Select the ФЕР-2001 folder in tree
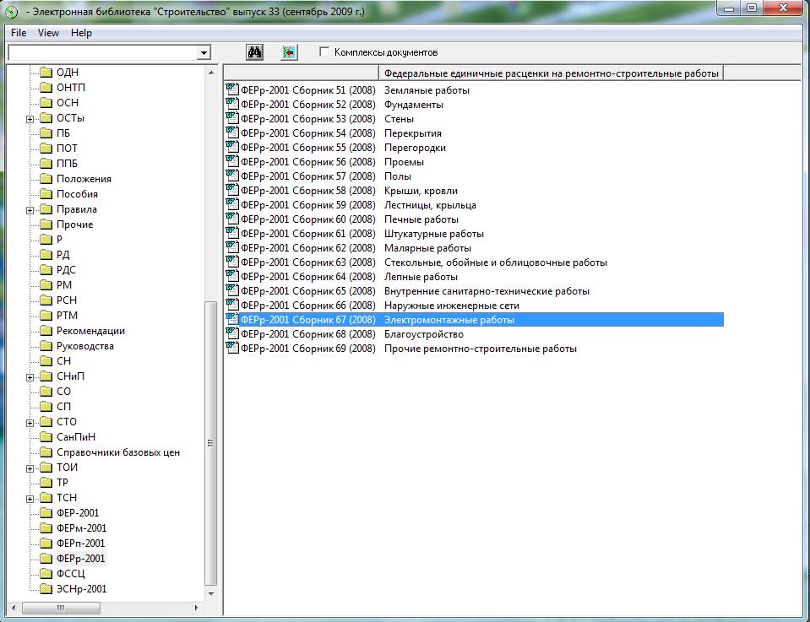Screen dimensions: 810x622 coord(78,512)
